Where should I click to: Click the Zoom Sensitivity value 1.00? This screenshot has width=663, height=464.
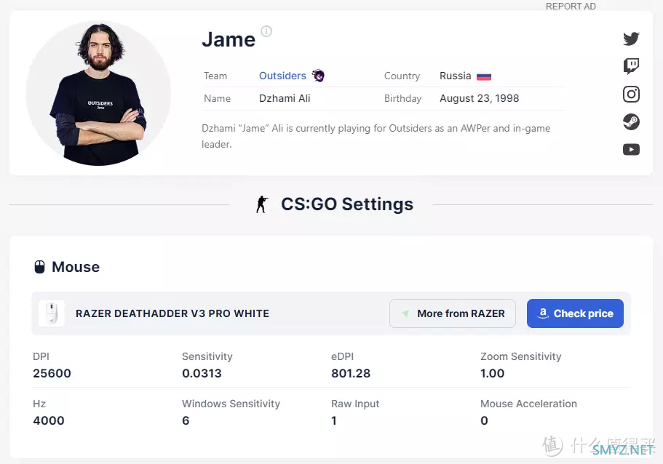pyautogui.click(x=492, y=374)
